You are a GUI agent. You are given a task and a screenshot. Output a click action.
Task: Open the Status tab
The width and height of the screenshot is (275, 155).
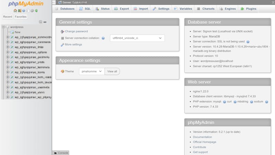(x=102, y=9)
